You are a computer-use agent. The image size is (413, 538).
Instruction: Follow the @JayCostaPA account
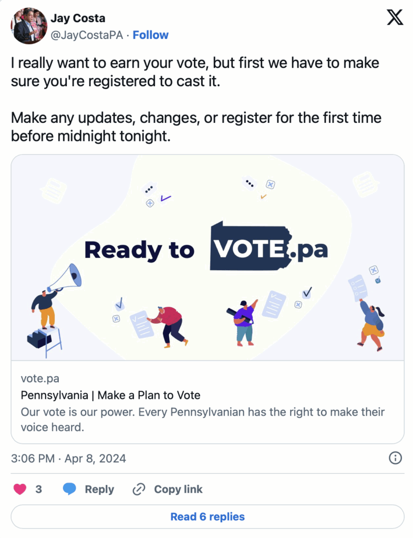[x=150, y=35]
